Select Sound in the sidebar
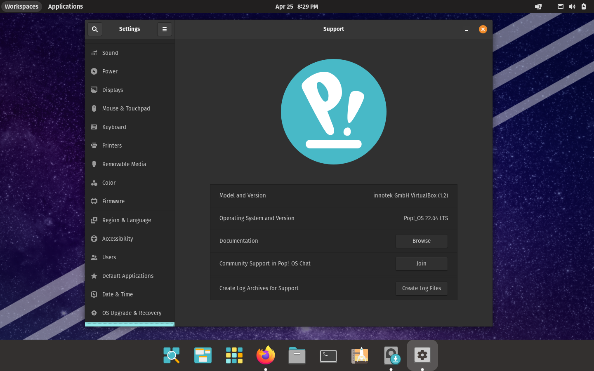Image resolution: width=594 pixels, height=371 pixels. click(x=110, y=53)
